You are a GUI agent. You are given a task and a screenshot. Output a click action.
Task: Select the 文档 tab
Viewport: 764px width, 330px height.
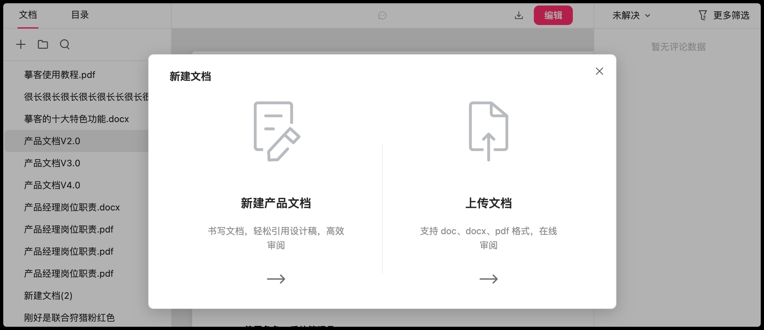click(28, 15)
